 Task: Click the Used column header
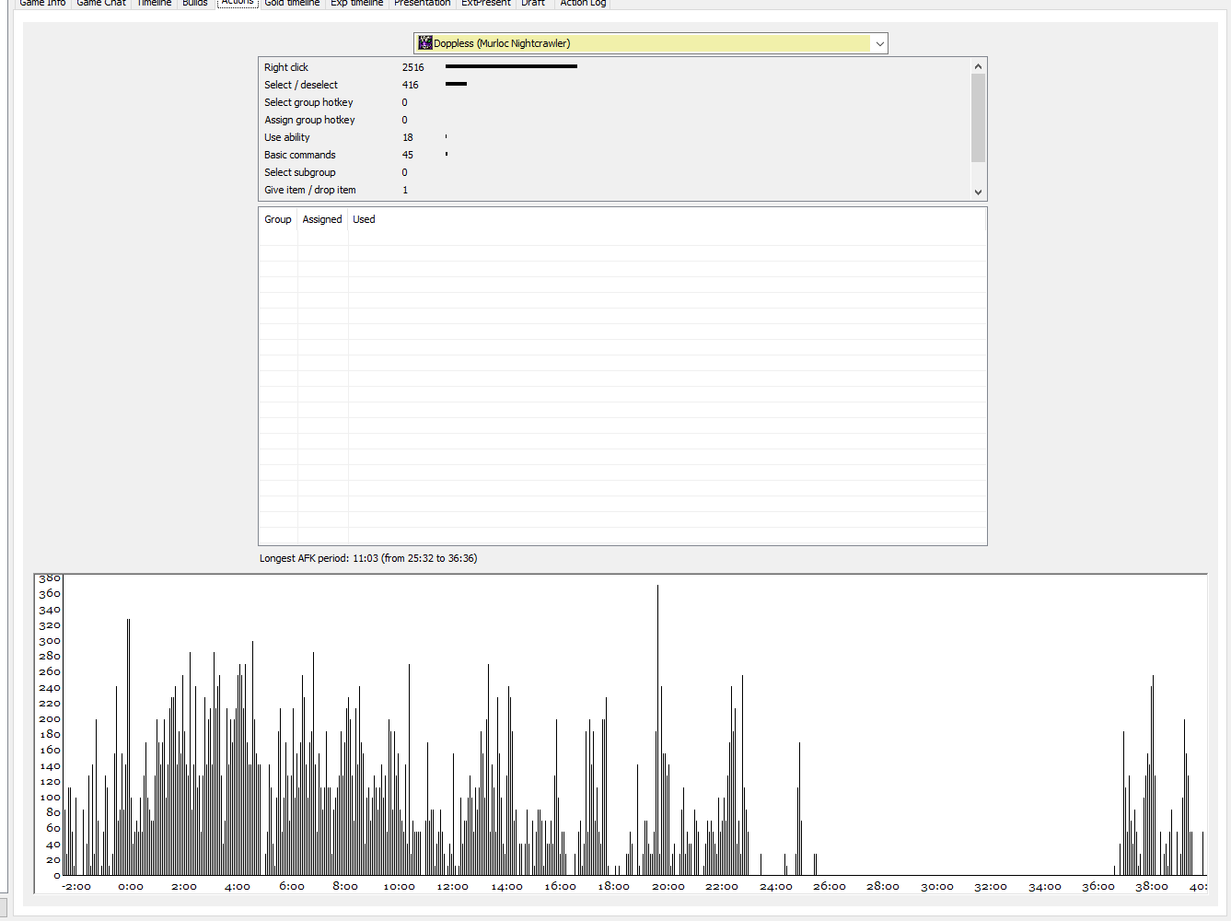pos(364,219)
